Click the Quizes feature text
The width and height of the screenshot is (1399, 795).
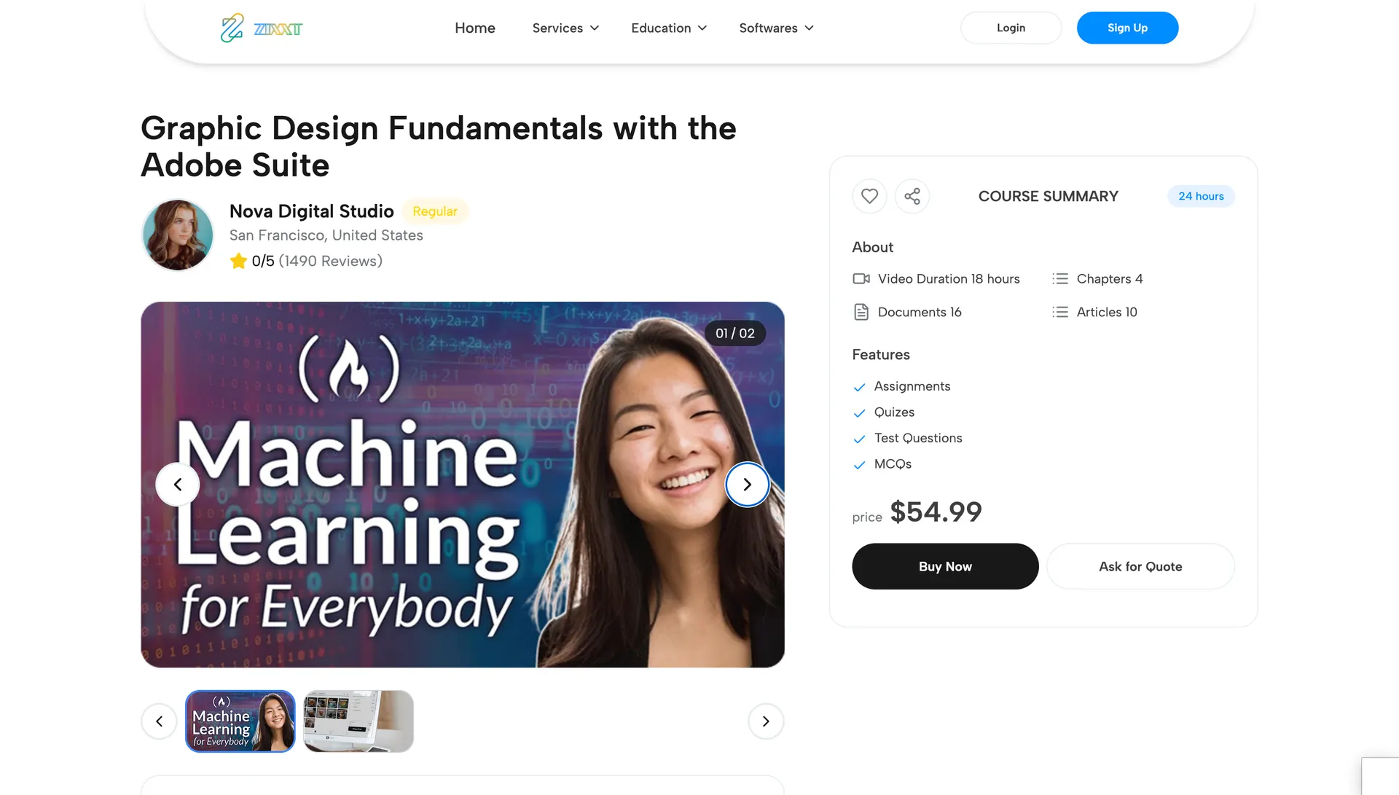(x=894, y=412)
